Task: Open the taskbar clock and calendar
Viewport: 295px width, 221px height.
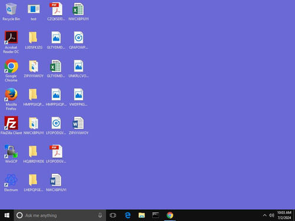Action: [x=284, y=215]
